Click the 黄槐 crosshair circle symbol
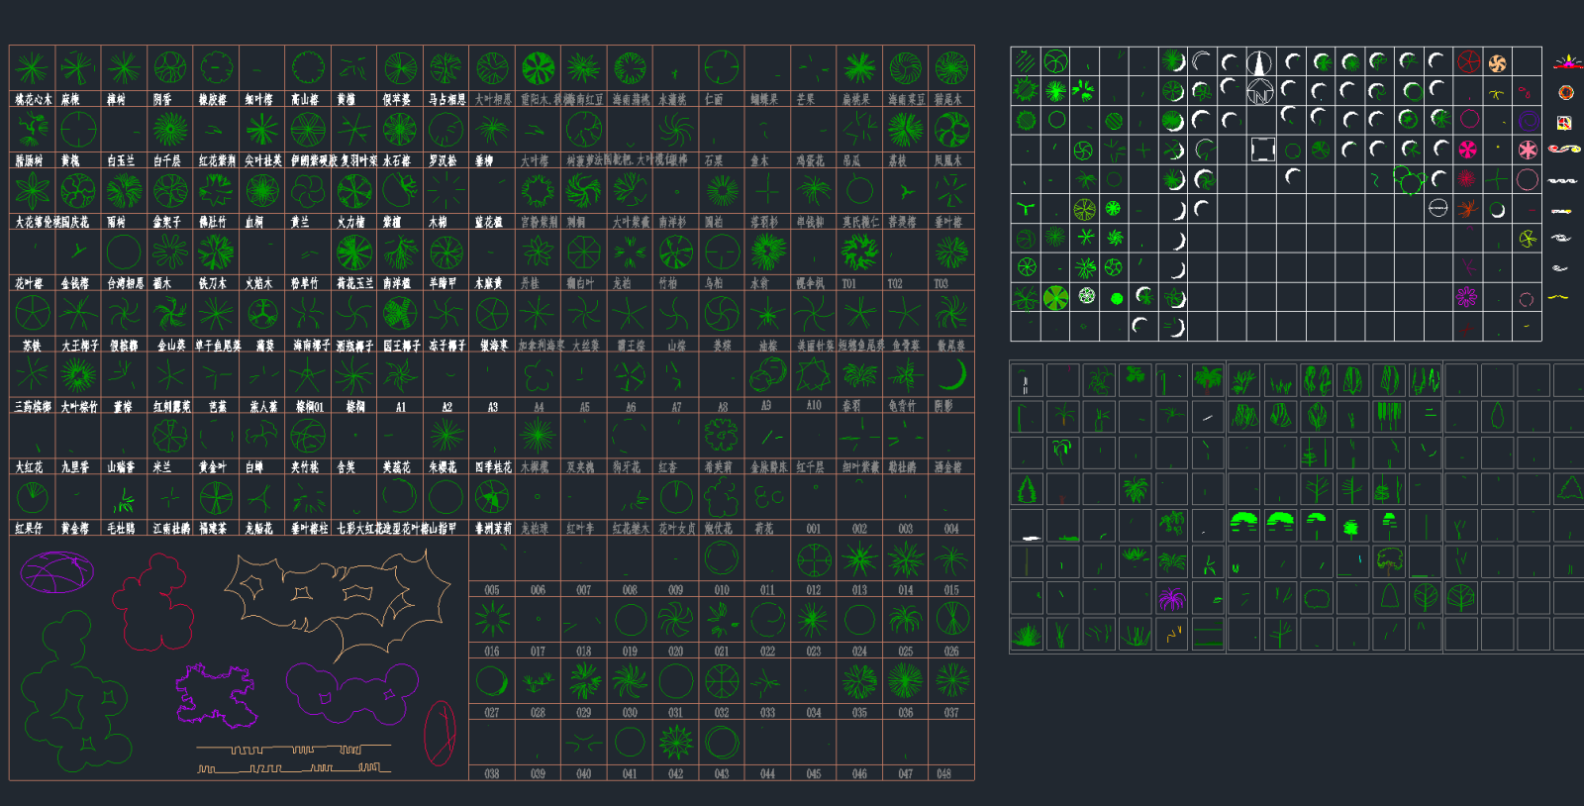 [77, 130]
